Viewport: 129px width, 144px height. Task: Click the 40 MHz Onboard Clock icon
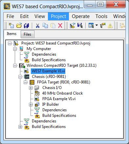[37, 93]
